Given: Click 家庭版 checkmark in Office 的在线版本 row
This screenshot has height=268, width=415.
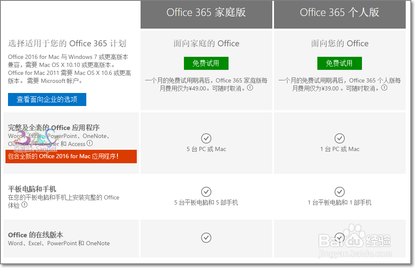Looking at the screenshot, I should coord(206,238).
